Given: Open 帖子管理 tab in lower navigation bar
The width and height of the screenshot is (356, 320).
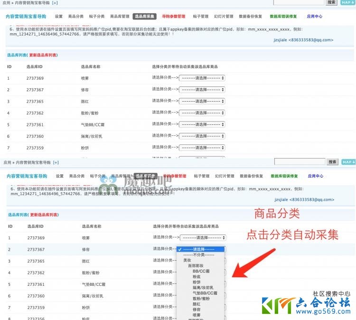Looking at the screenshot, I should tap(202, 176).
